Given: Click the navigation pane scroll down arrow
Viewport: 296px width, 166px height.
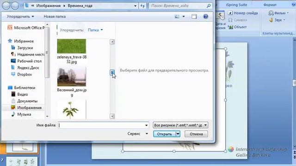Looking at the screenshot, I should tap(47, 117).
